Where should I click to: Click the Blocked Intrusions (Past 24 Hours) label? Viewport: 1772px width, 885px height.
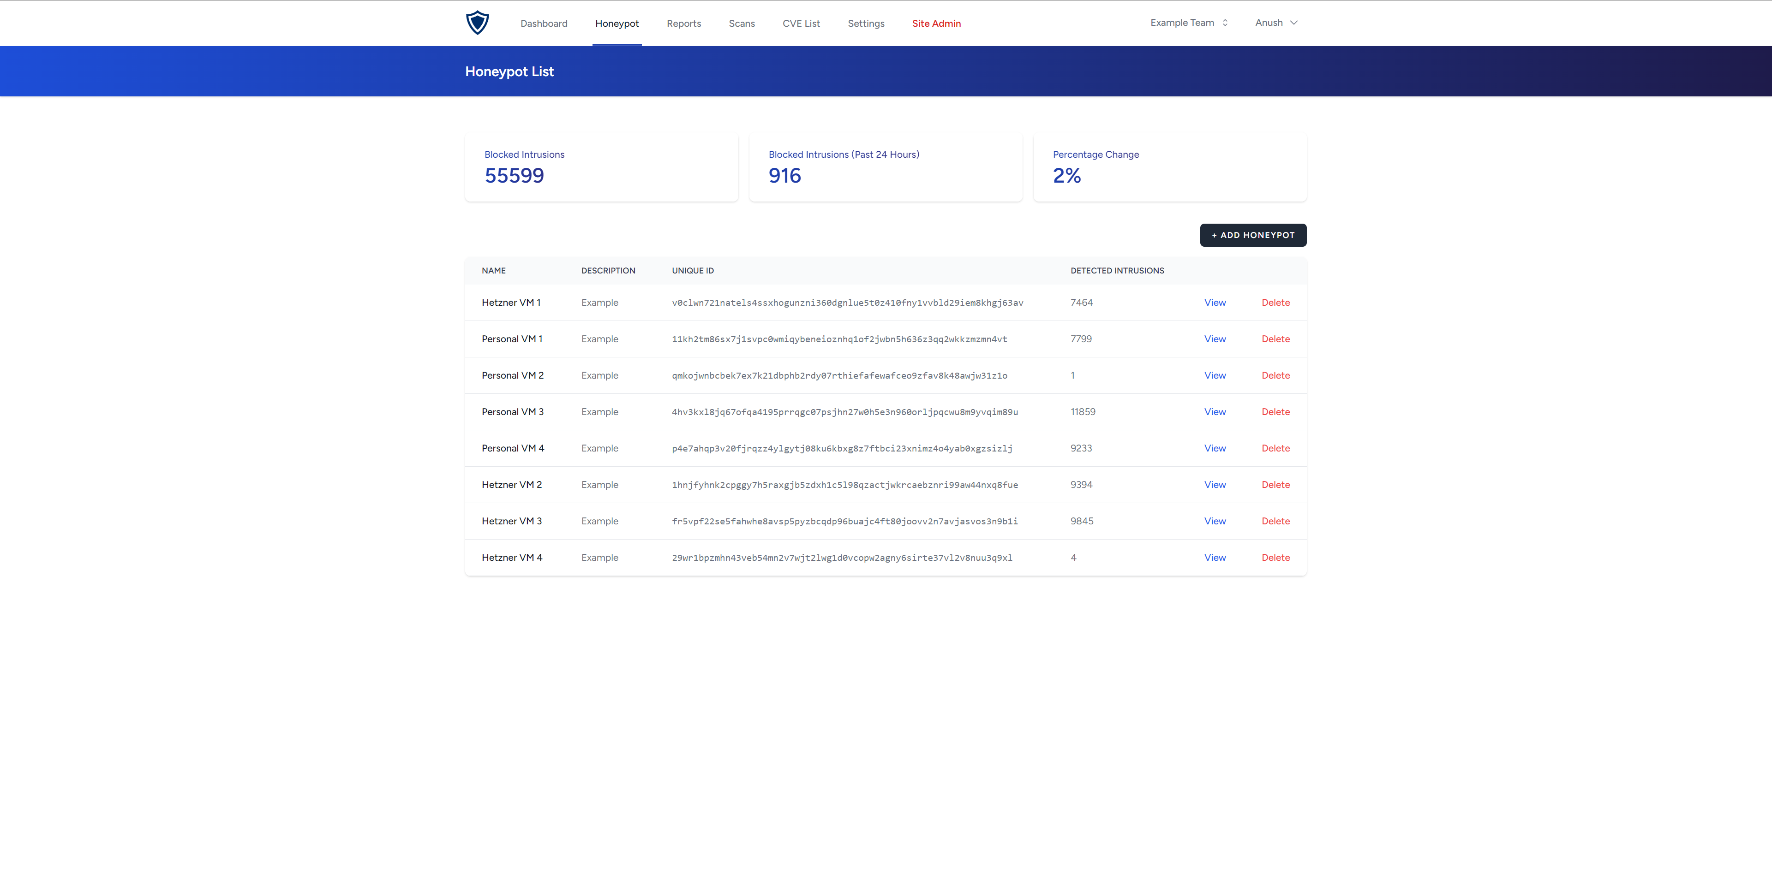pos(844,154)
